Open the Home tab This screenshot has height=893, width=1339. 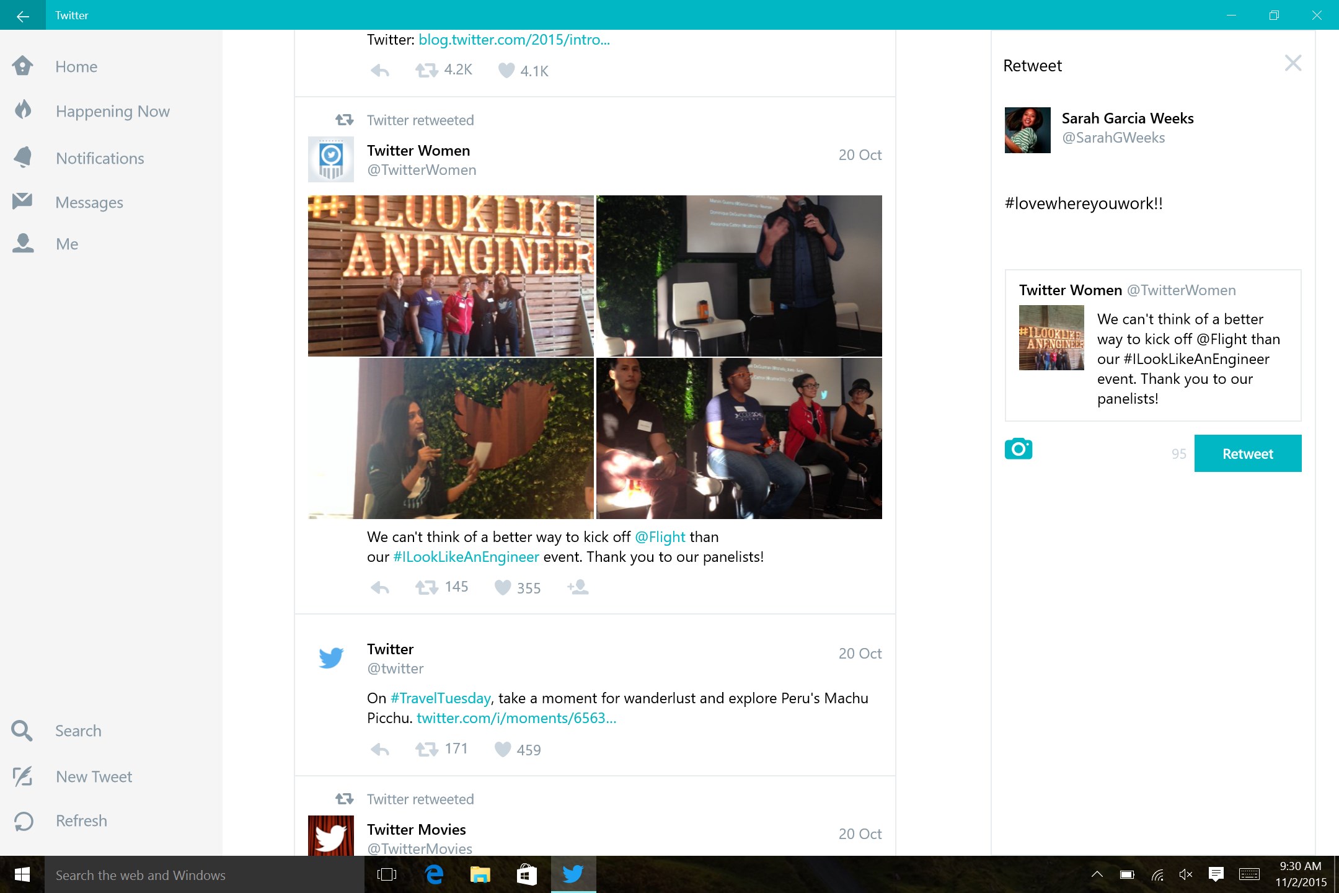tap(76, 66)
